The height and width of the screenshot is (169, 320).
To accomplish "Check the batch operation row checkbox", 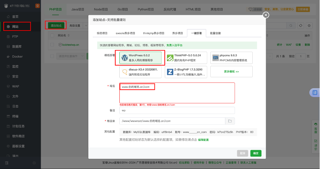I will [x=52, y=56].
